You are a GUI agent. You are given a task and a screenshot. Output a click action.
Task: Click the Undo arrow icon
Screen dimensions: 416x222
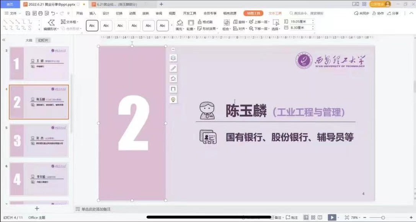click(x=53, y=13)
